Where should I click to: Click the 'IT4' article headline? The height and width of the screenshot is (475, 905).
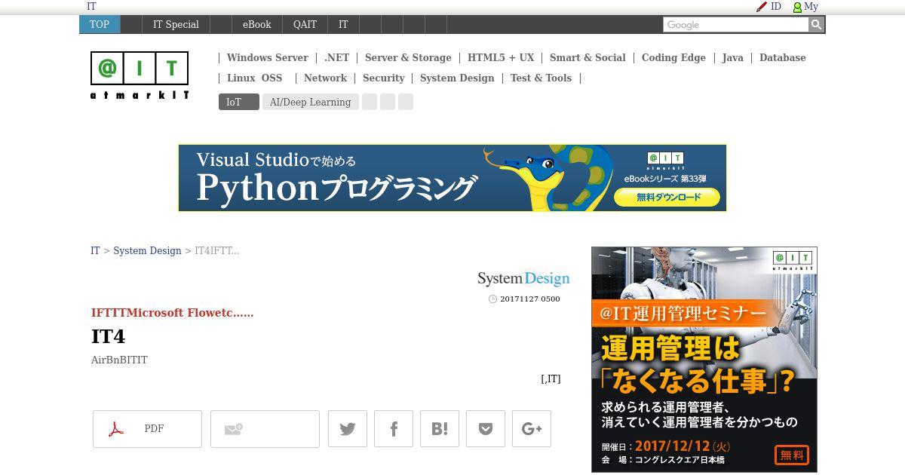(x=108, y=336)
